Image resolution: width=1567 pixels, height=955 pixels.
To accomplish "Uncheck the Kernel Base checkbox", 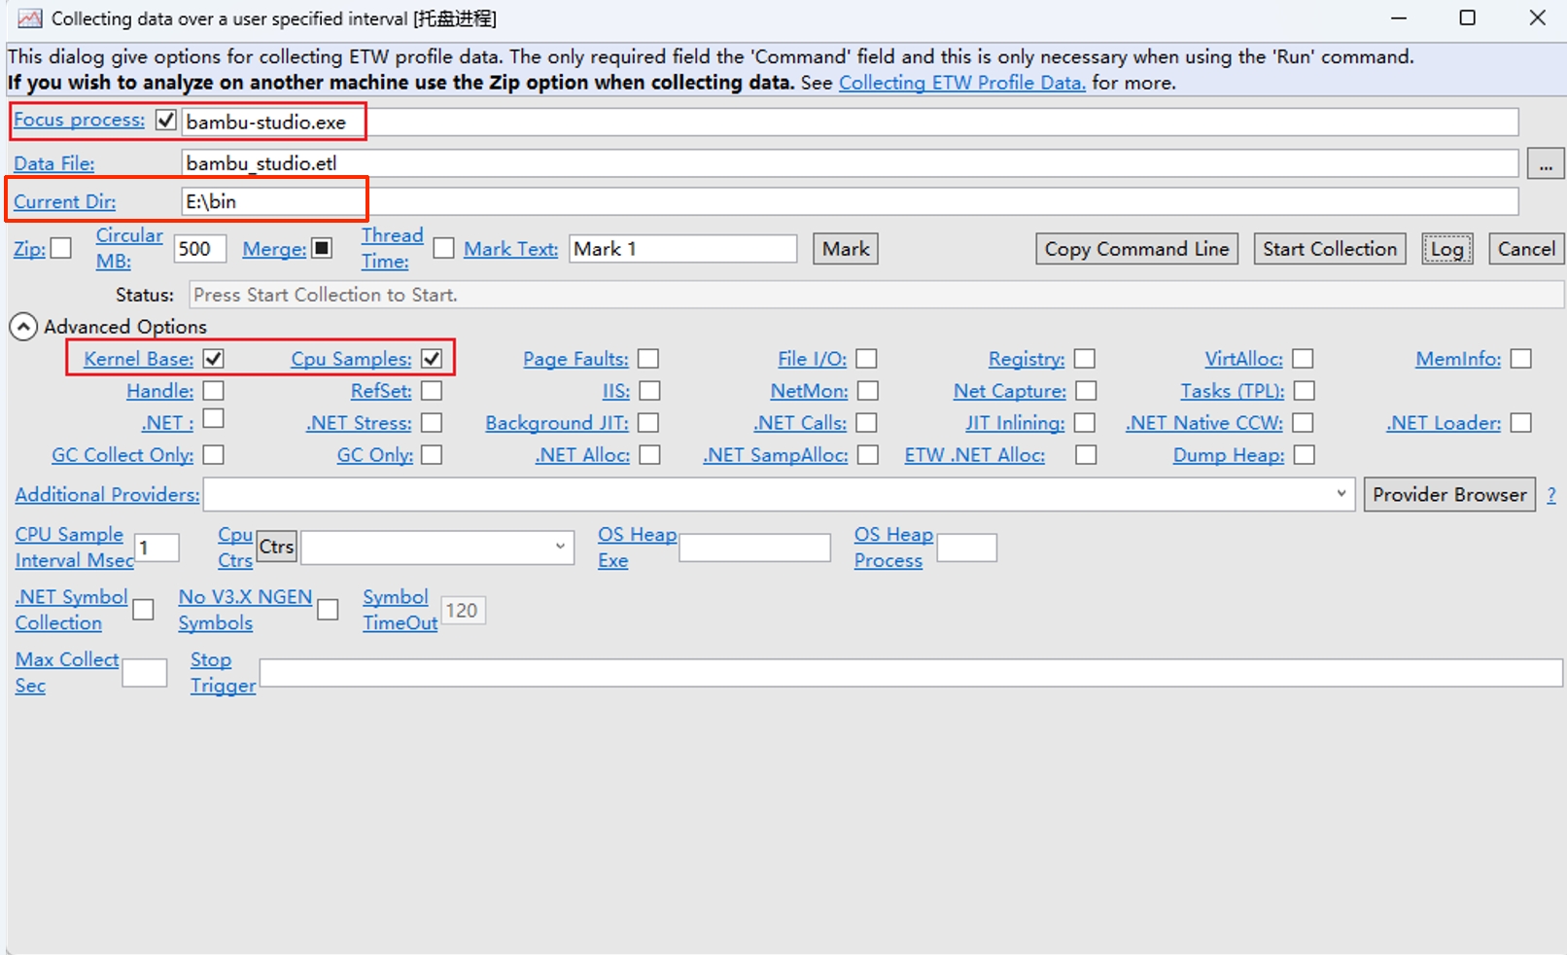I will click(214, 359).
